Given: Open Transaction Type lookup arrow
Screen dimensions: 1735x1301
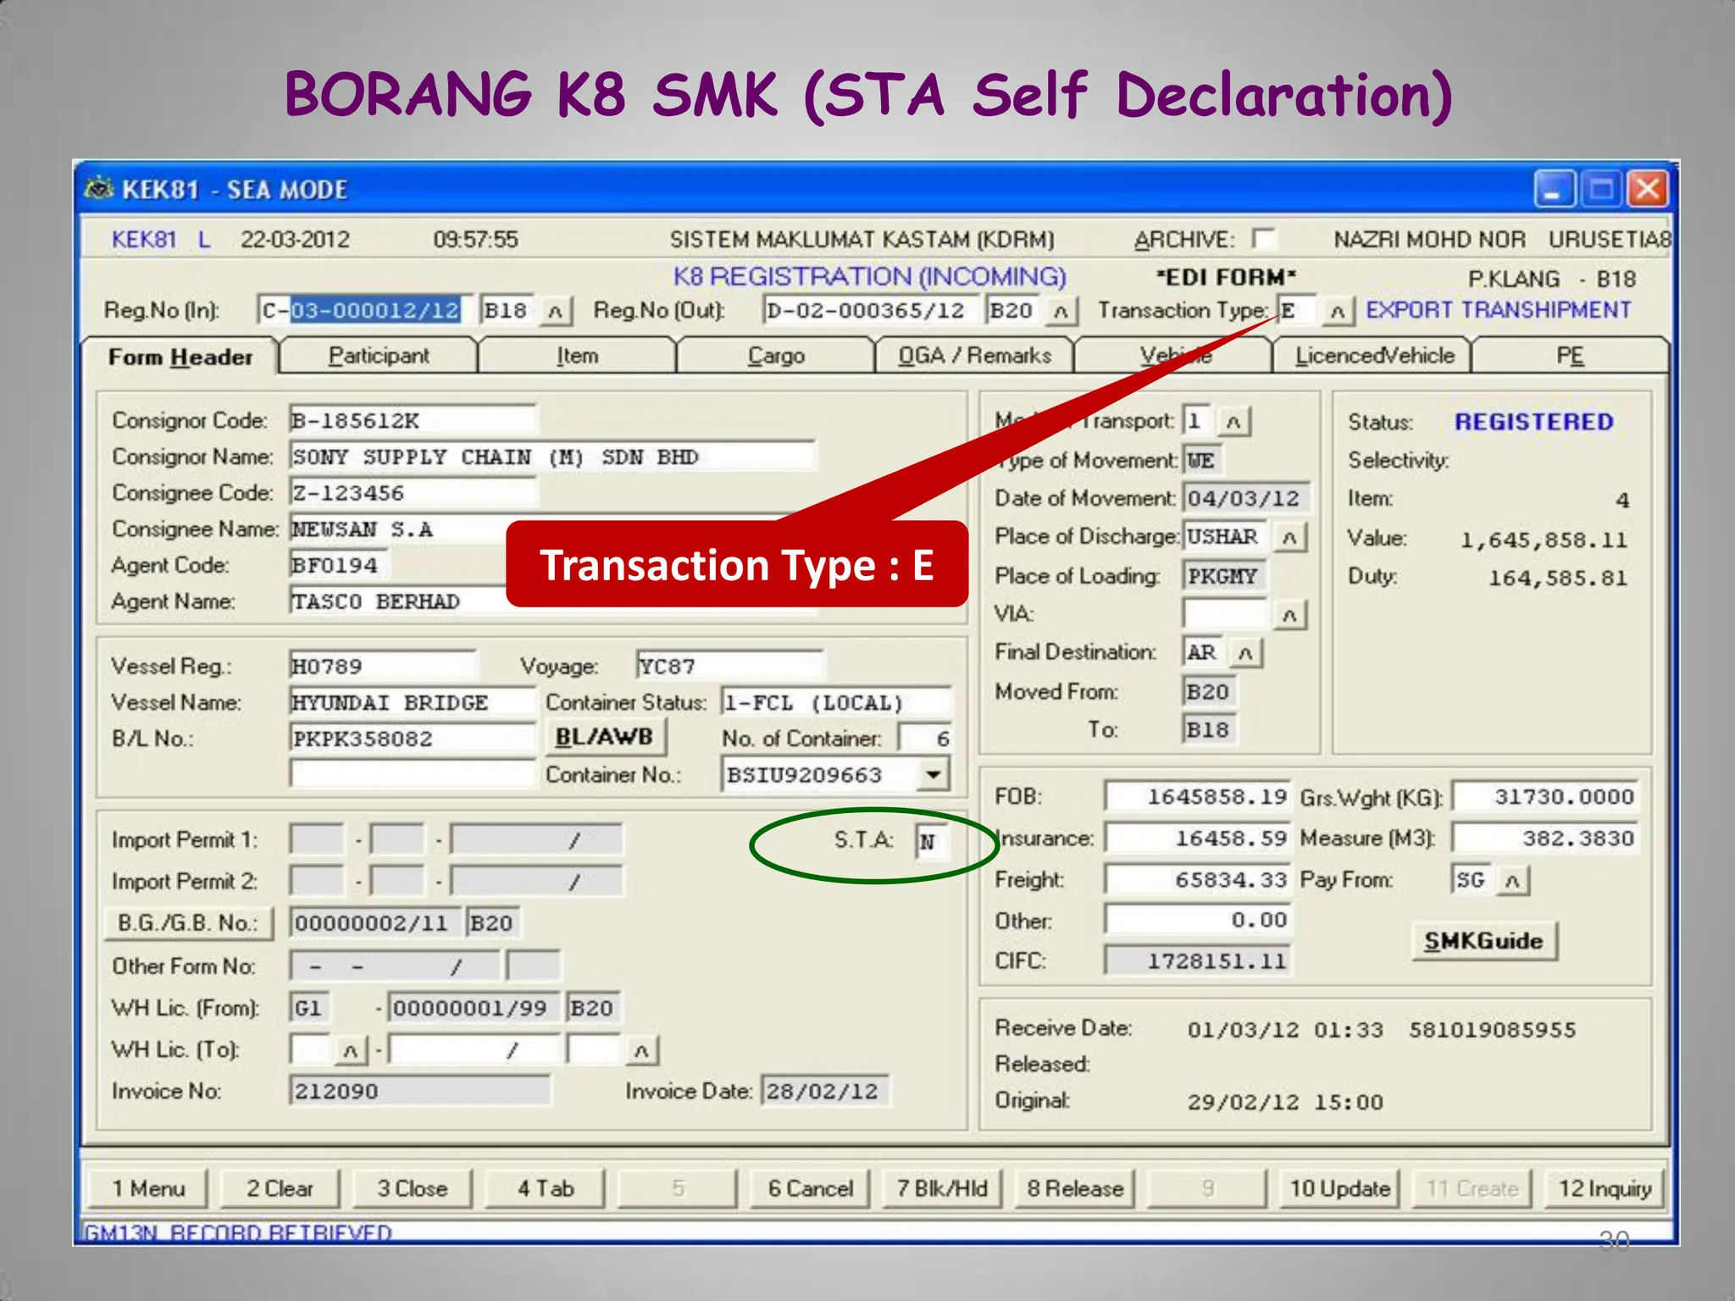Looking at the screenshot, I should tap(1337, 311).
